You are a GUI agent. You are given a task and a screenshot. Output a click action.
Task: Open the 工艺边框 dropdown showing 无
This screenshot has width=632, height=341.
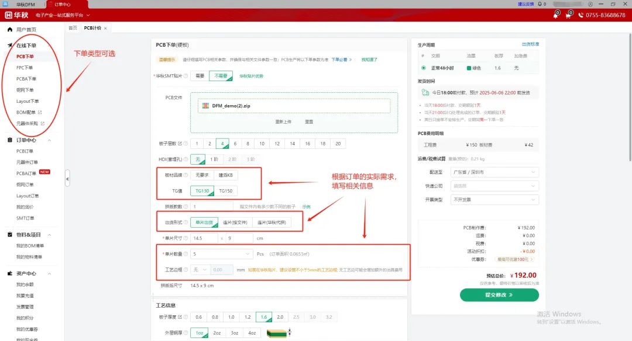point(200,269)
